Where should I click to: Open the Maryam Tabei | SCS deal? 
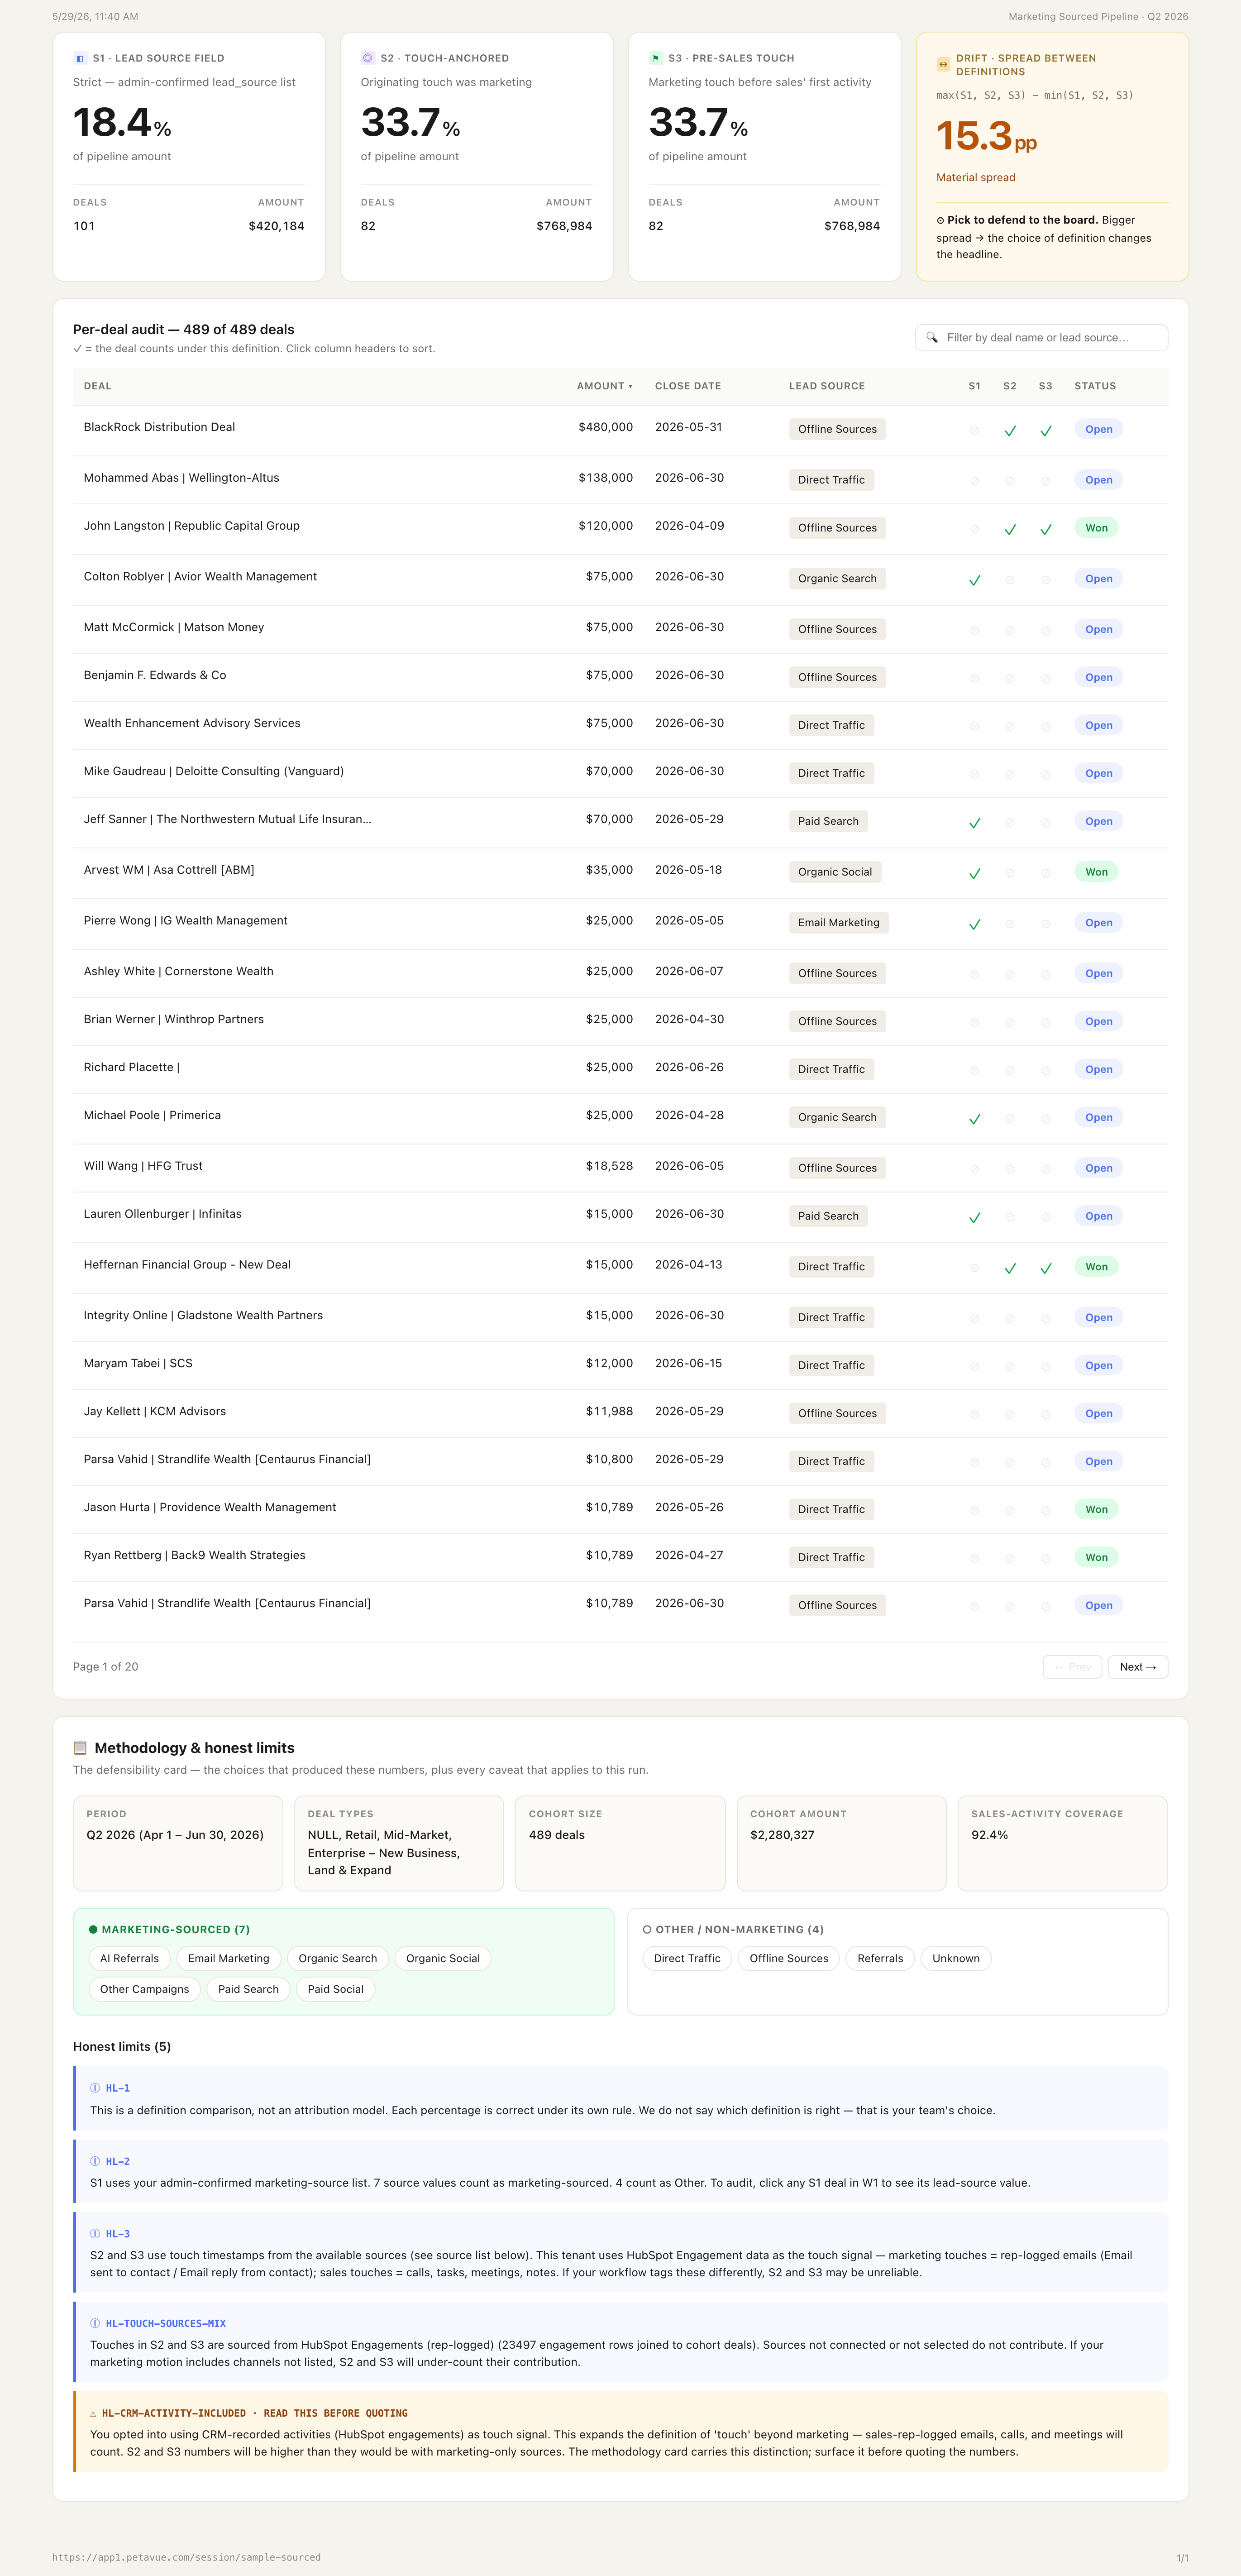tap(138, 1363)
